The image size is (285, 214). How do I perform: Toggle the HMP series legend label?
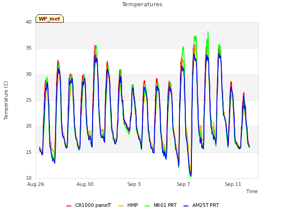pos(133,205)
